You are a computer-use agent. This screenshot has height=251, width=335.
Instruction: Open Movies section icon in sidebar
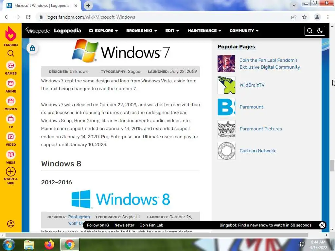point(11,101)
